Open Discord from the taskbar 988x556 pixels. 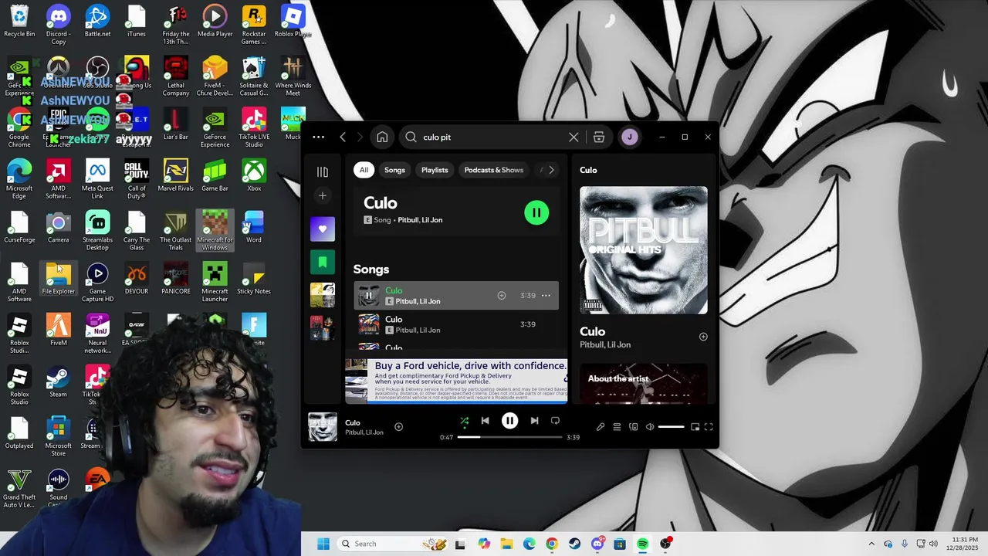pos(597,544)
